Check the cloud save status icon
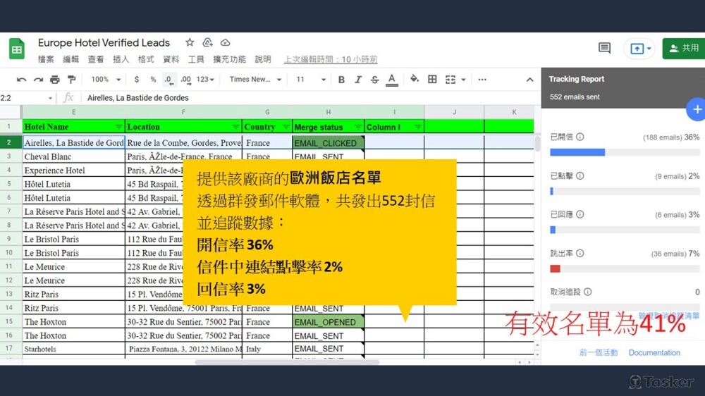 [x=226, y=43]
